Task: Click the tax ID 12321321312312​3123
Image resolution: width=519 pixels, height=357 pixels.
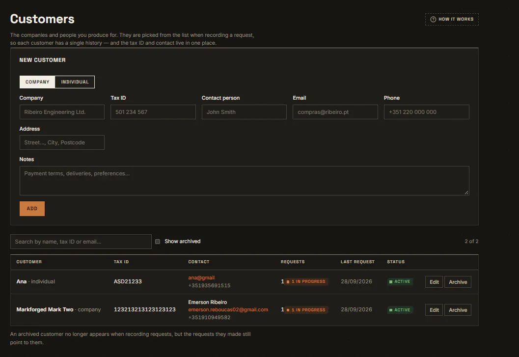Action: tap(145, 310)
